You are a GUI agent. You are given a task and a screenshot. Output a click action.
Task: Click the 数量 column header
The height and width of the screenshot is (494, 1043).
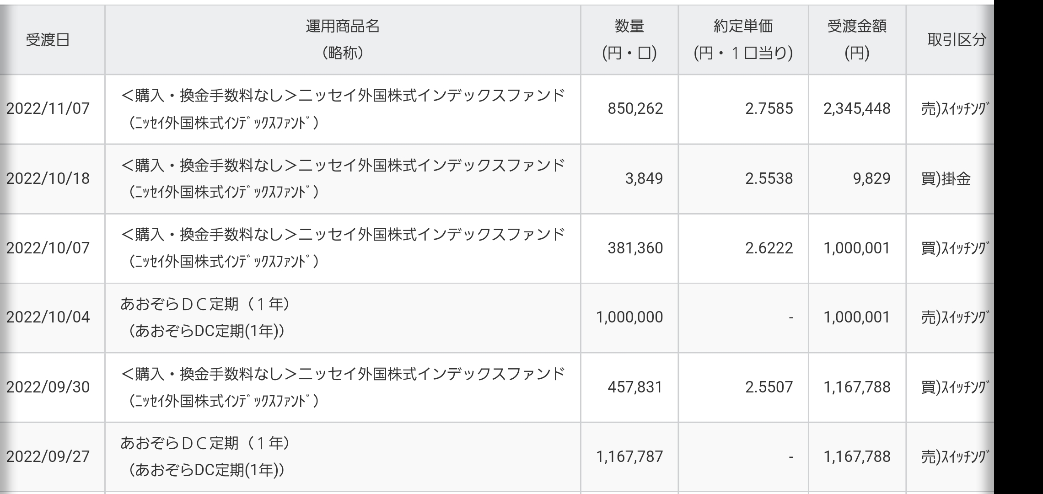pyautogui.click(x=629, y=40)
